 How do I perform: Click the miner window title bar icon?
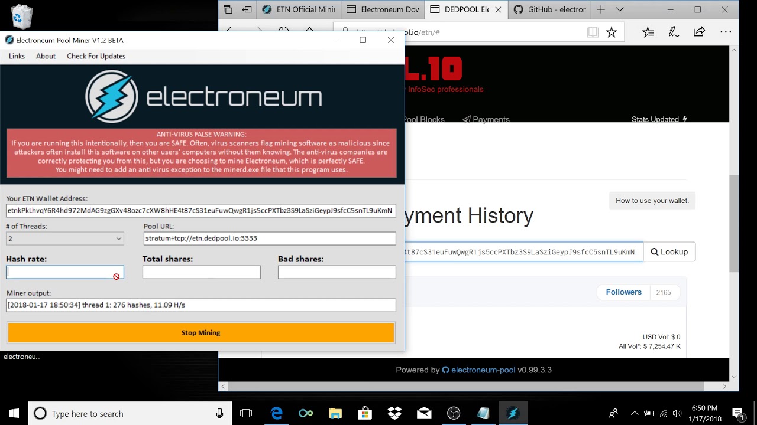click(x=9, y=40)
